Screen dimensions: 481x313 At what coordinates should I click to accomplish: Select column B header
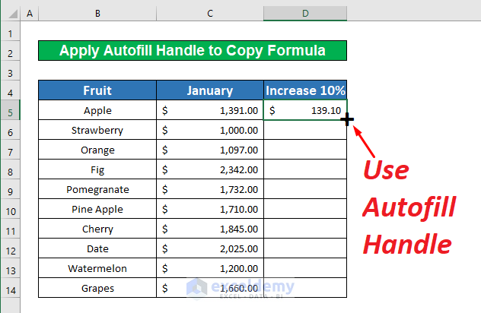click(x=97, y=14)
